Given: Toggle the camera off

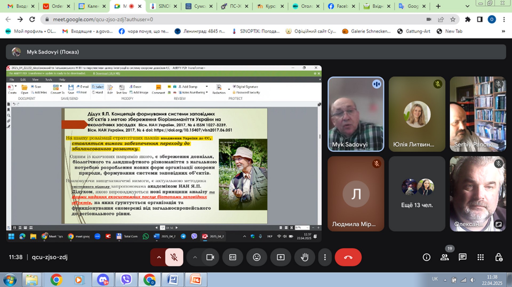Looking at the screenshot, I should [x=210, y=257].
